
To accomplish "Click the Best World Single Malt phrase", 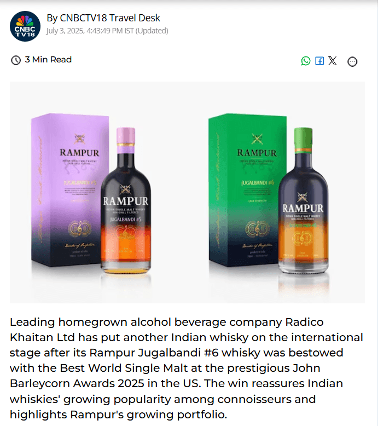I will click(124, 368).
